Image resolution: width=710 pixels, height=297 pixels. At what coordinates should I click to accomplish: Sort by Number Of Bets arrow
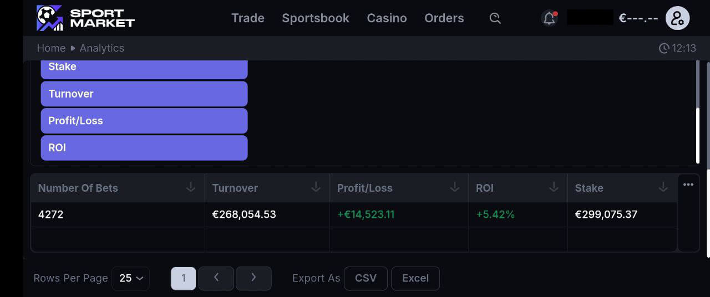(191, 187)
